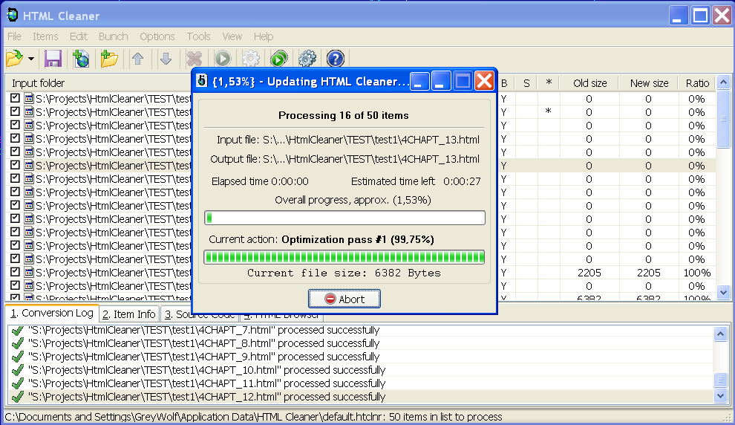Open the Edit menu
Viewport: 735px width, 425px height.
tap(78, 36)
